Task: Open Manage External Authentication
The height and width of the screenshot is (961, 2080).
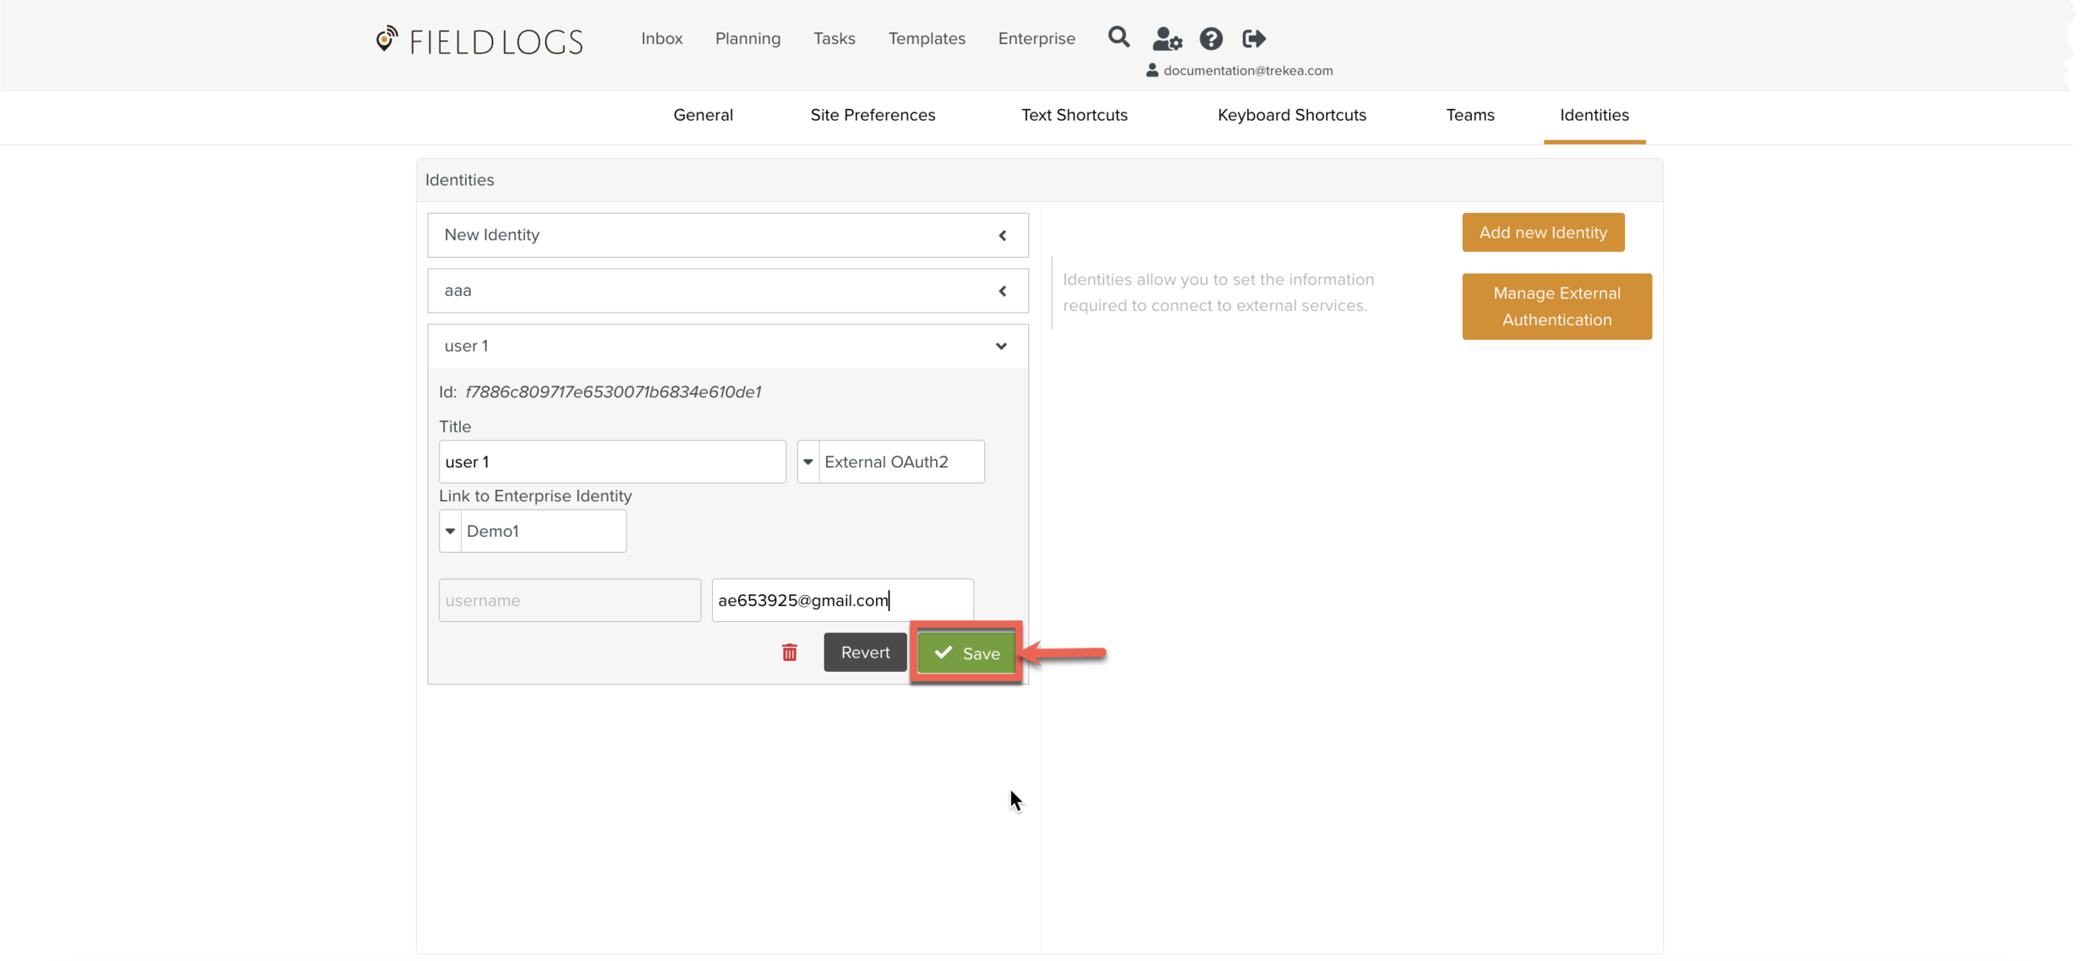Action: 1556,307
